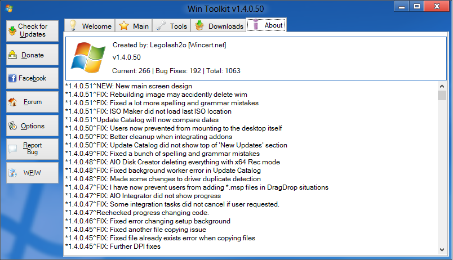Click the lightbulb icon on Welcome tab

click(73, 25)
